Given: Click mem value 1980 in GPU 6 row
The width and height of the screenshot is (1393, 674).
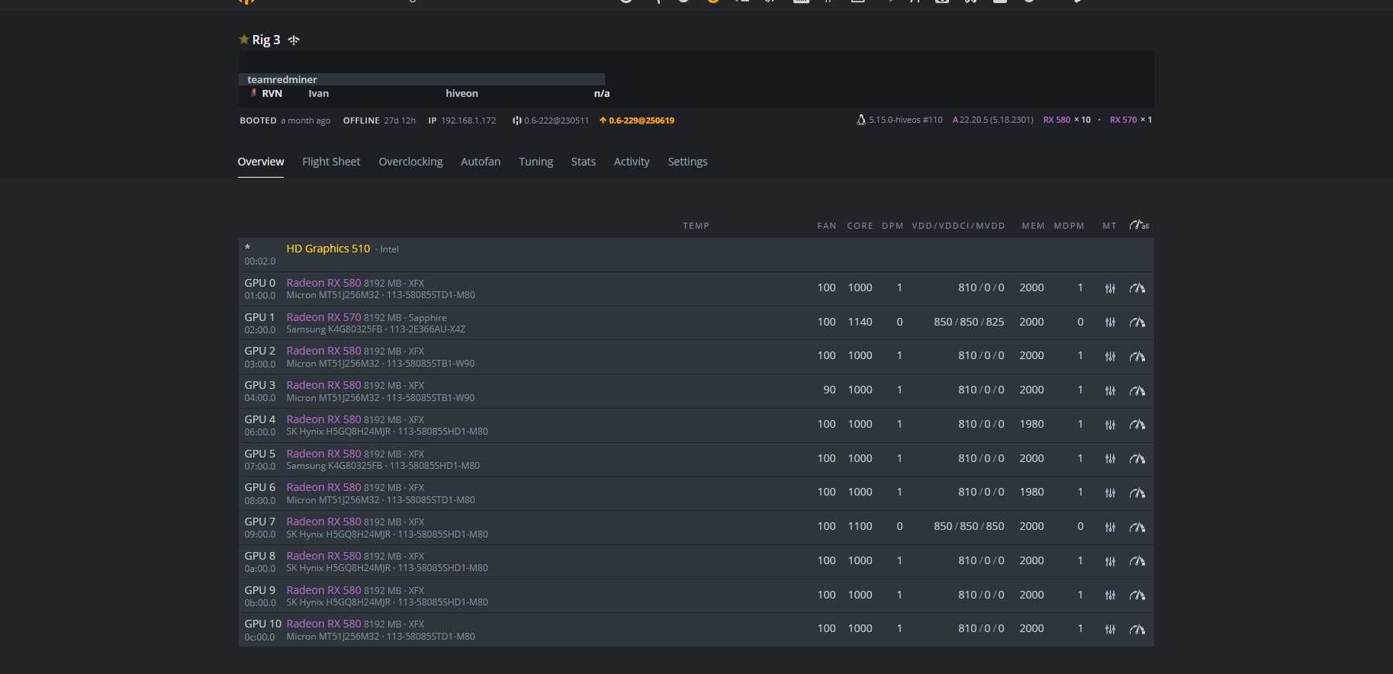Looking at the screenshot, I should click(1031, 492).
